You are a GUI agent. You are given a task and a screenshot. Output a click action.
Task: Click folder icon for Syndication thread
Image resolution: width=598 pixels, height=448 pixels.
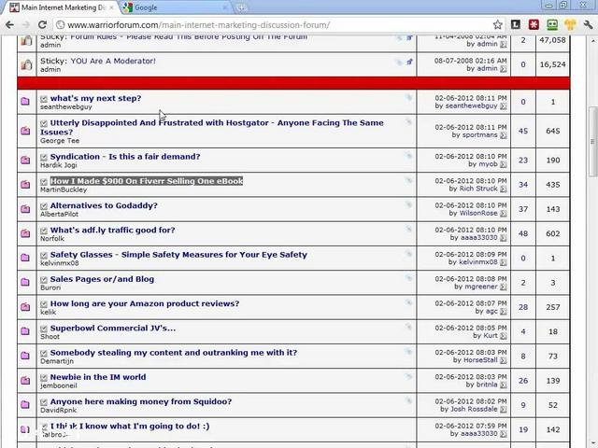tap(25, 160)
